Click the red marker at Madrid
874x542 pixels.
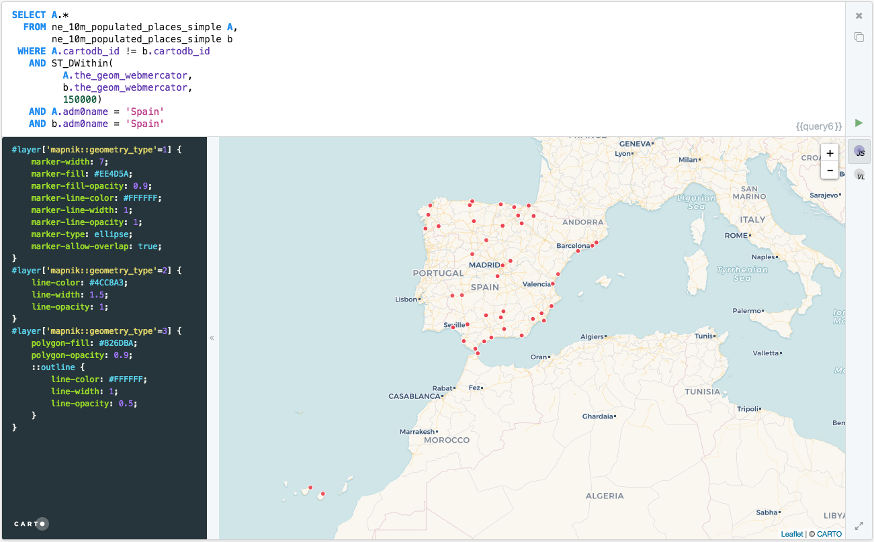point(502,265)
